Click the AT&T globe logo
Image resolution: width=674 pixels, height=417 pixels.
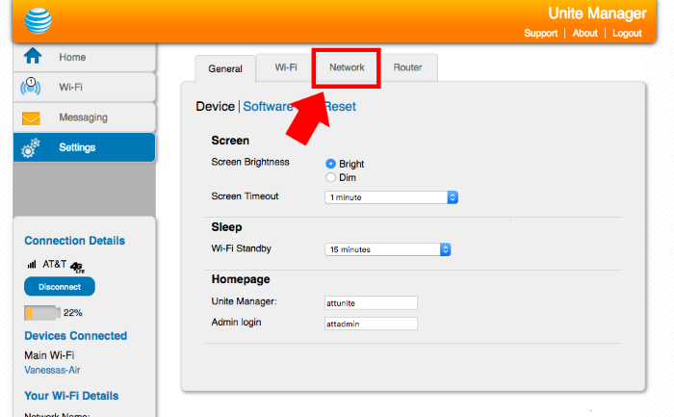(x=39, y=20)
